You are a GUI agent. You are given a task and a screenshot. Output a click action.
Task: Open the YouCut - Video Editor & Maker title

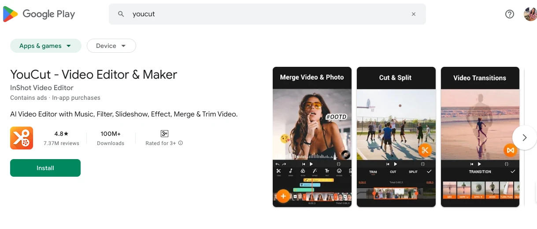click(x=94, y=74)
